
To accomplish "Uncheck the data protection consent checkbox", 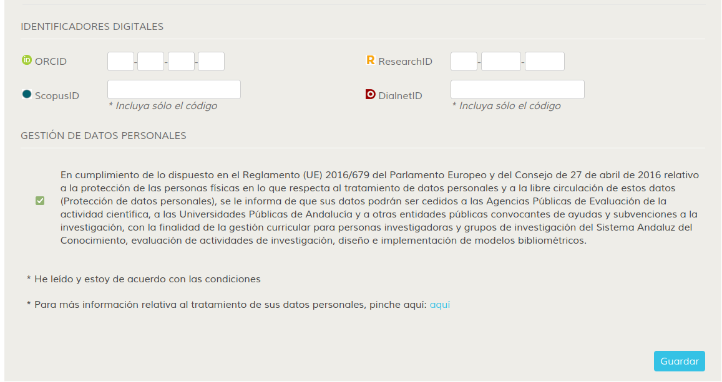I will click(x=40, y=201).
